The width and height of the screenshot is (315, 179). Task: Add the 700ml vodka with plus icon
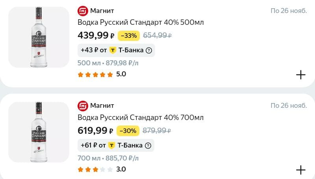coord(300,170)
